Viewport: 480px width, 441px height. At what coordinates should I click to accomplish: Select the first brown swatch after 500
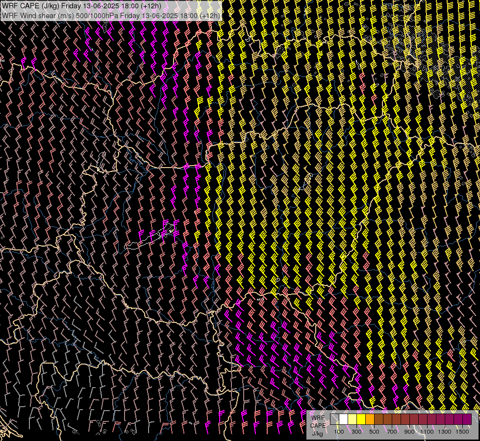point(379,419)
